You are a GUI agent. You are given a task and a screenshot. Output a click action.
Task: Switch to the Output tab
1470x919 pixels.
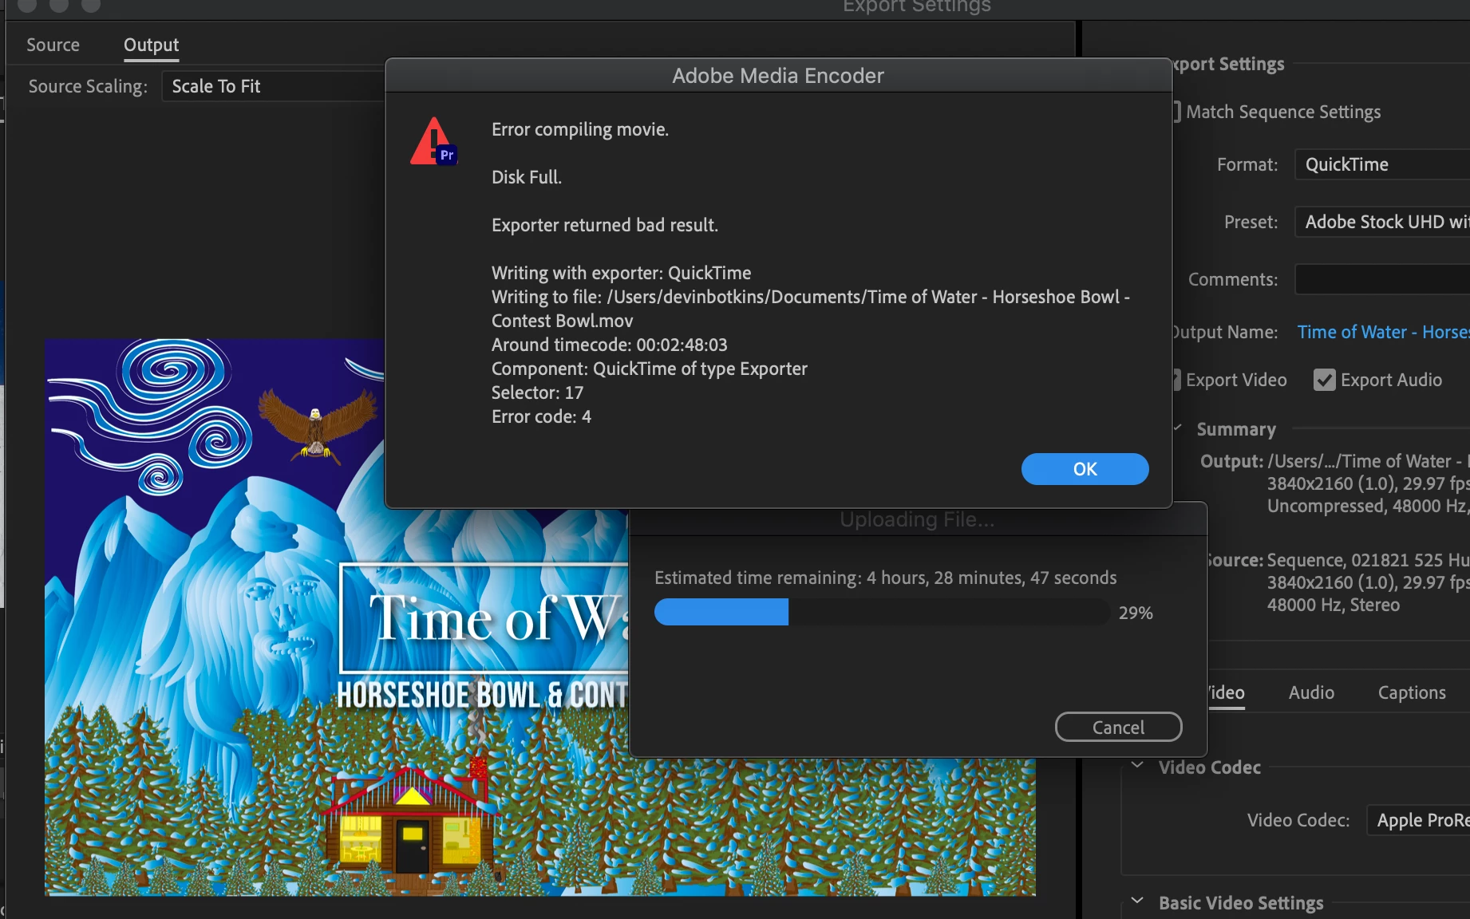[151, 45]
